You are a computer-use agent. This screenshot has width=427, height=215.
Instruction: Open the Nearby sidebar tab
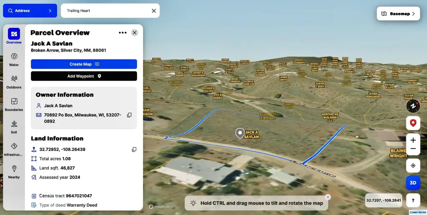pos(14,172)
